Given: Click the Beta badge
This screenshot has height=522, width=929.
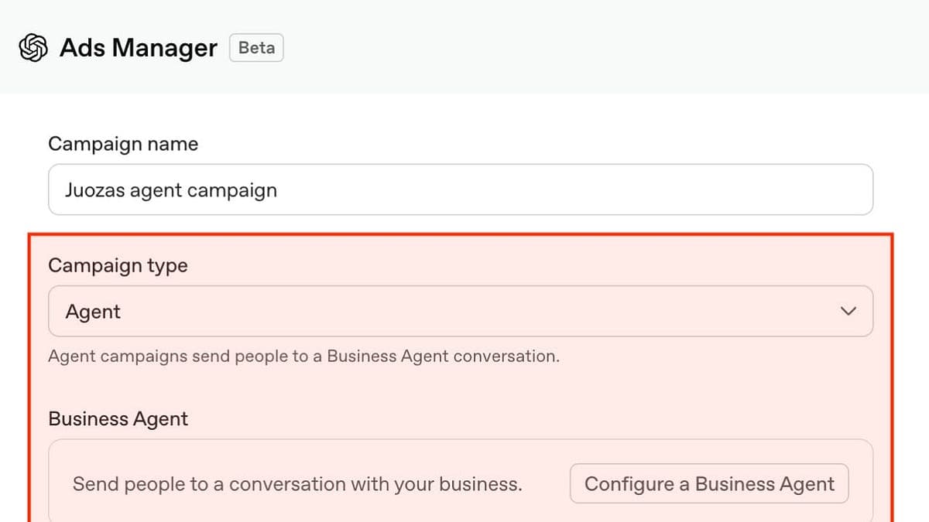Looking at the screenshot, I should pos(257,48).
